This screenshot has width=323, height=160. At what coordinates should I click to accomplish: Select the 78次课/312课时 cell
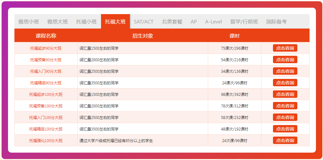tap(234, 106)
